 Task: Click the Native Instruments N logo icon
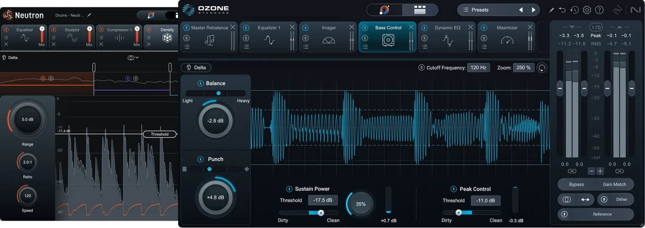635,10
